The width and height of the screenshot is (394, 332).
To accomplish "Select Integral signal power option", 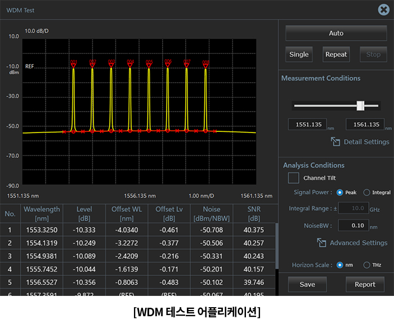I will click(366, 193).
